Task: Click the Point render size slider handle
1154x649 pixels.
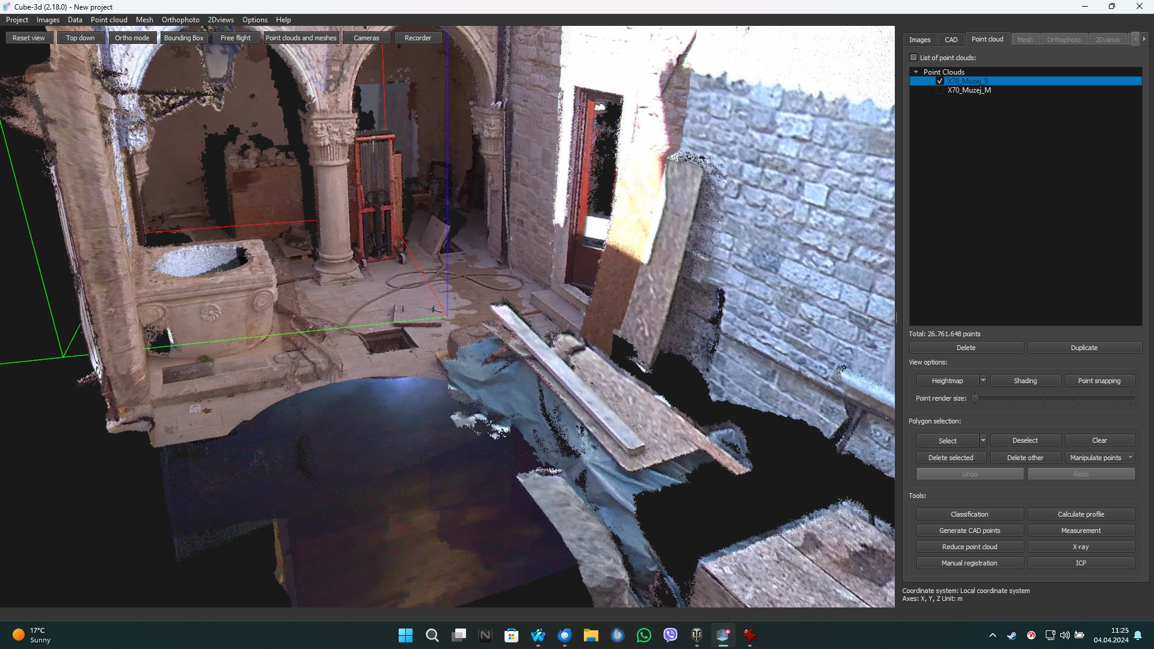Action: pyautogui.click(x=975, y=398)
